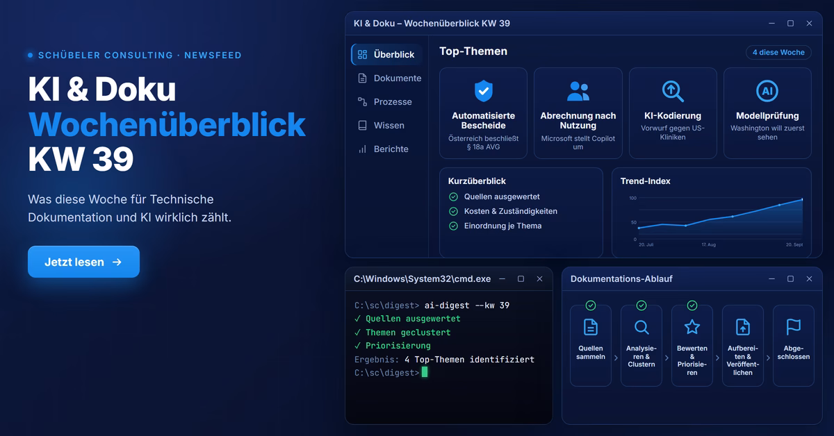Click the Jetzt lesen button

point(83,262)
